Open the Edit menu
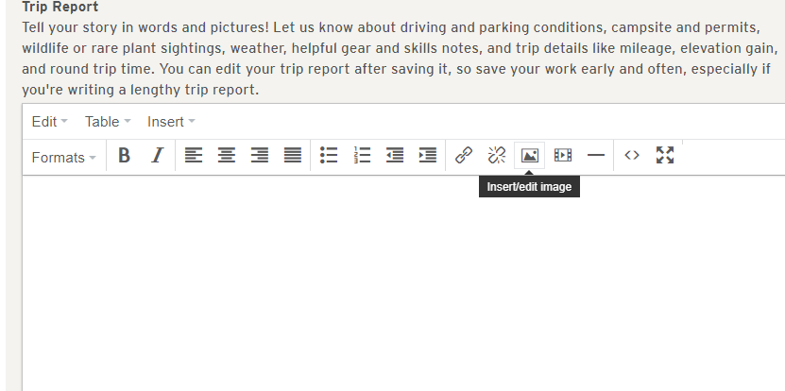Image resolution: width=785 pixels, height=391 pixels. coord(49,122)
